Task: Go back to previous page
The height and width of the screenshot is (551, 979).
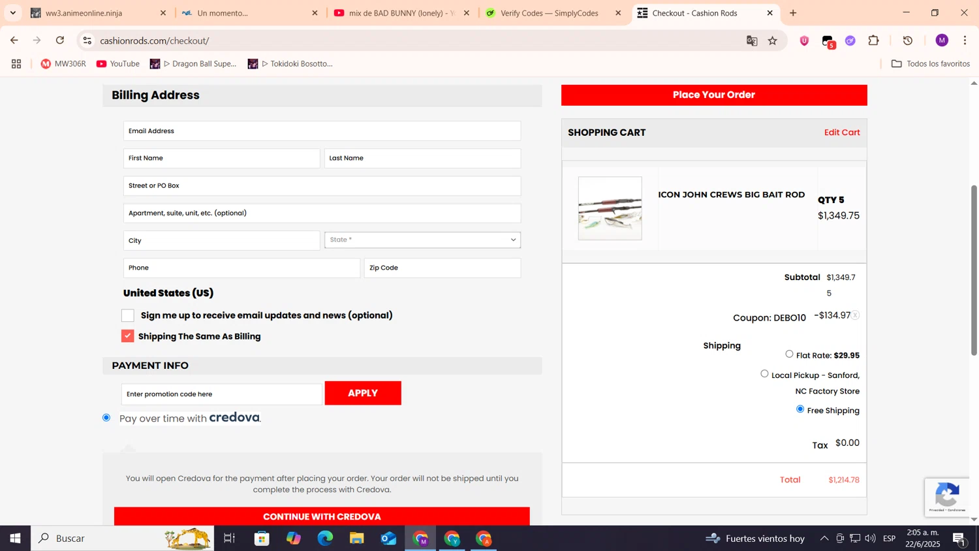Action: pyautogui.click(x=14, y=40)
